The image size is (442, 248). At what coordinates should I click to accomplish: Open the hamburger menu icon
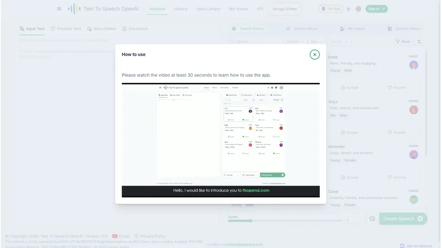point(59,9)
